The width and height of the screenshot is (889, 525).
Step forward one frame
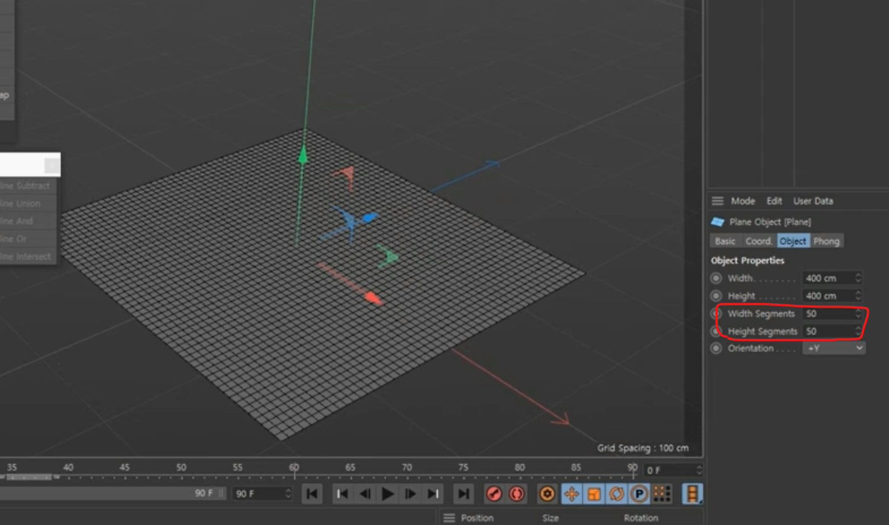tap(410, 494)
